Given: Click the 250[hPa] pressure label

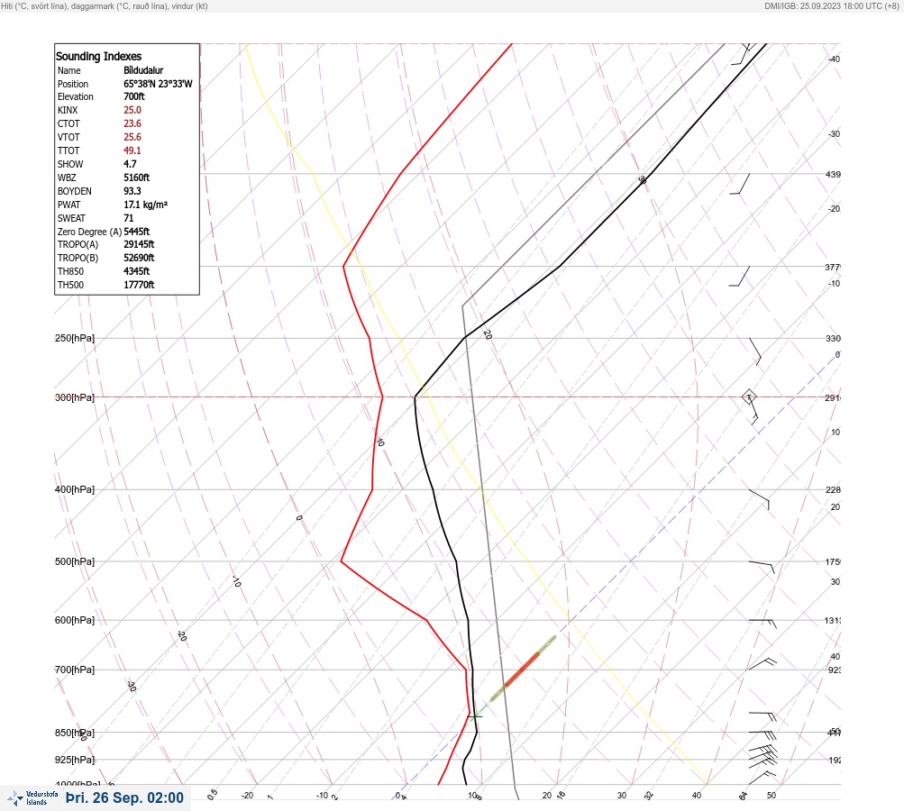Looking at the screenshot, I should pyautogui.click(x=75, y=338).
